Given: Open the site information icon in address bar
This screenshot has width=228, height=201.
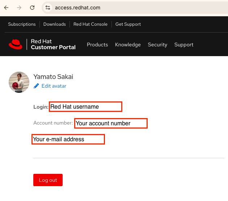Looking at the screenshot, I should 48,8.
